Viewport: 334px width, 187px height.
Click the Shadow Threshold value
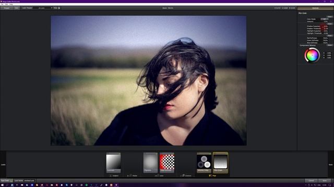pos(326,29)
